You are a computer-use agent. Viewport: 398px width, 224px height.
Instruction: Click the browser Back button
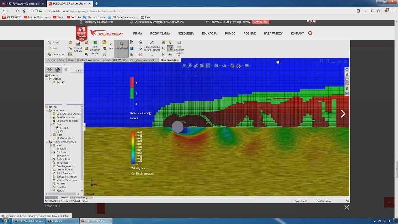tap(4, 11)
